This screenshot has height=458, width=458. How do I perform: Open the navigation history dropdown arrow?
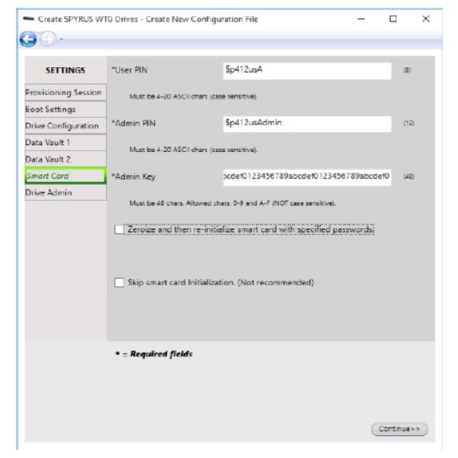coord(61,39)
